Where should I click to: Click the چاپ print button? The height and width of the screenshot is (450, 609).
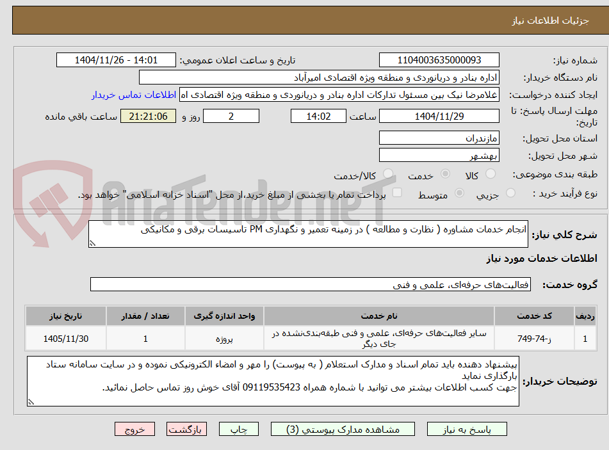(x=238, y=429)
